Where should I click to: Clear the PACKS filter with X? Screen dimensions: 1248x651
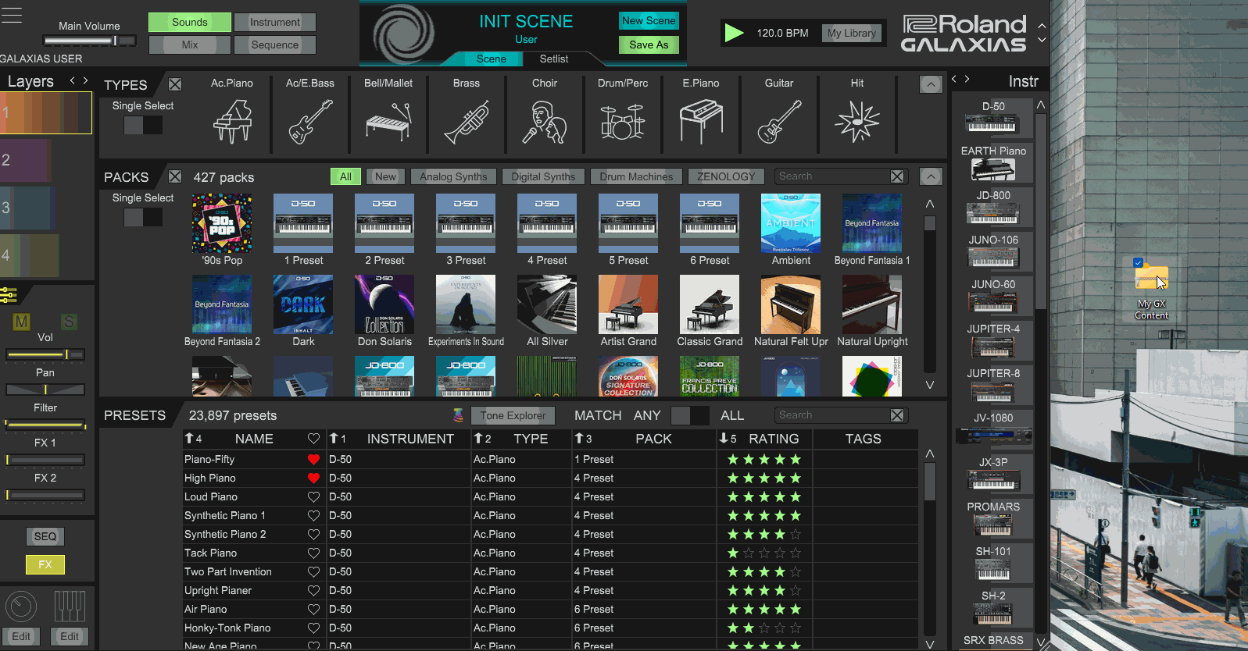[175, 176]
